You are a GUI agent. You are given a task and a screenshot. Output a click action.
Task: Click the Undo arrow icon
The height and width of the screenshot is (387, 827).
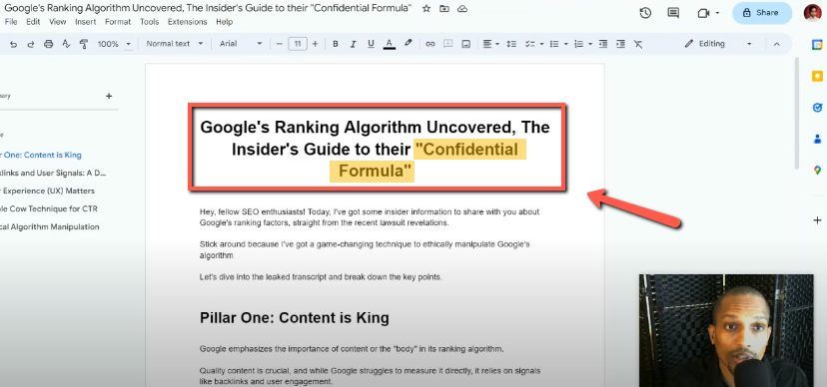coord(13,44)
